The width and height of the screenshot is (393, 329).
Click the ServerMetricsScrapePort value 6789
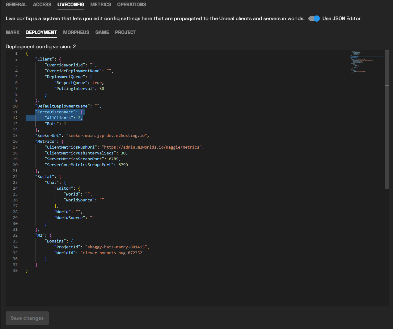point(113,159)
